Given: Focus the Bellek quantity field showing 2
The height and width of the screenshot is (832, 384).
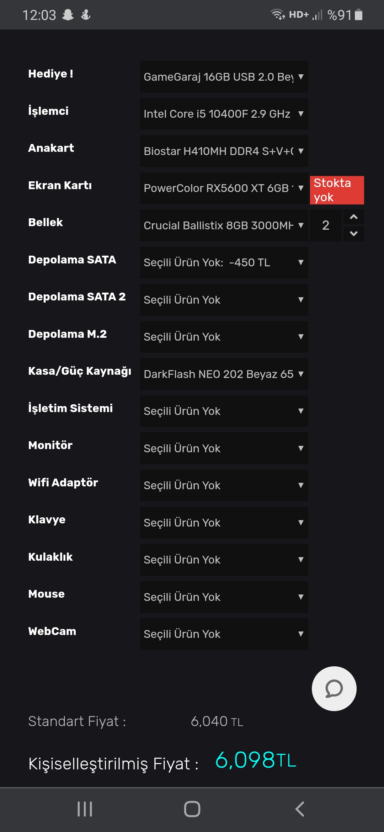Looking at the screenshot, I should click(x=326, y=225).
